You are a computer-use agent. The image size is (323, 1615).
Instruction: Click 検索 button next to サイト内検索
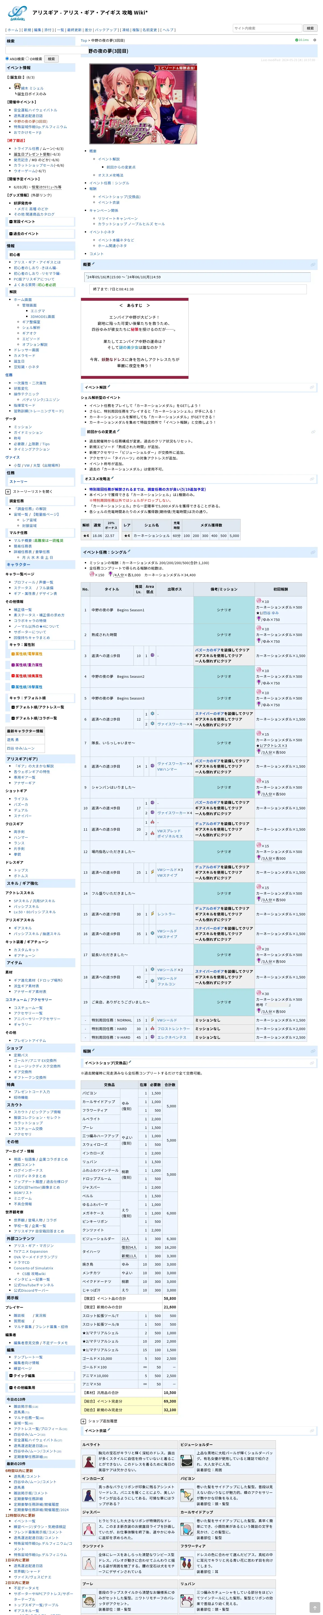pyautogui.click(x=310, y=28)
